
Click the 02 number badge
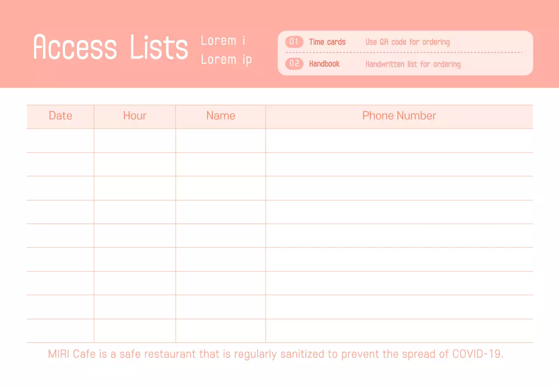(x=294, y=64)
